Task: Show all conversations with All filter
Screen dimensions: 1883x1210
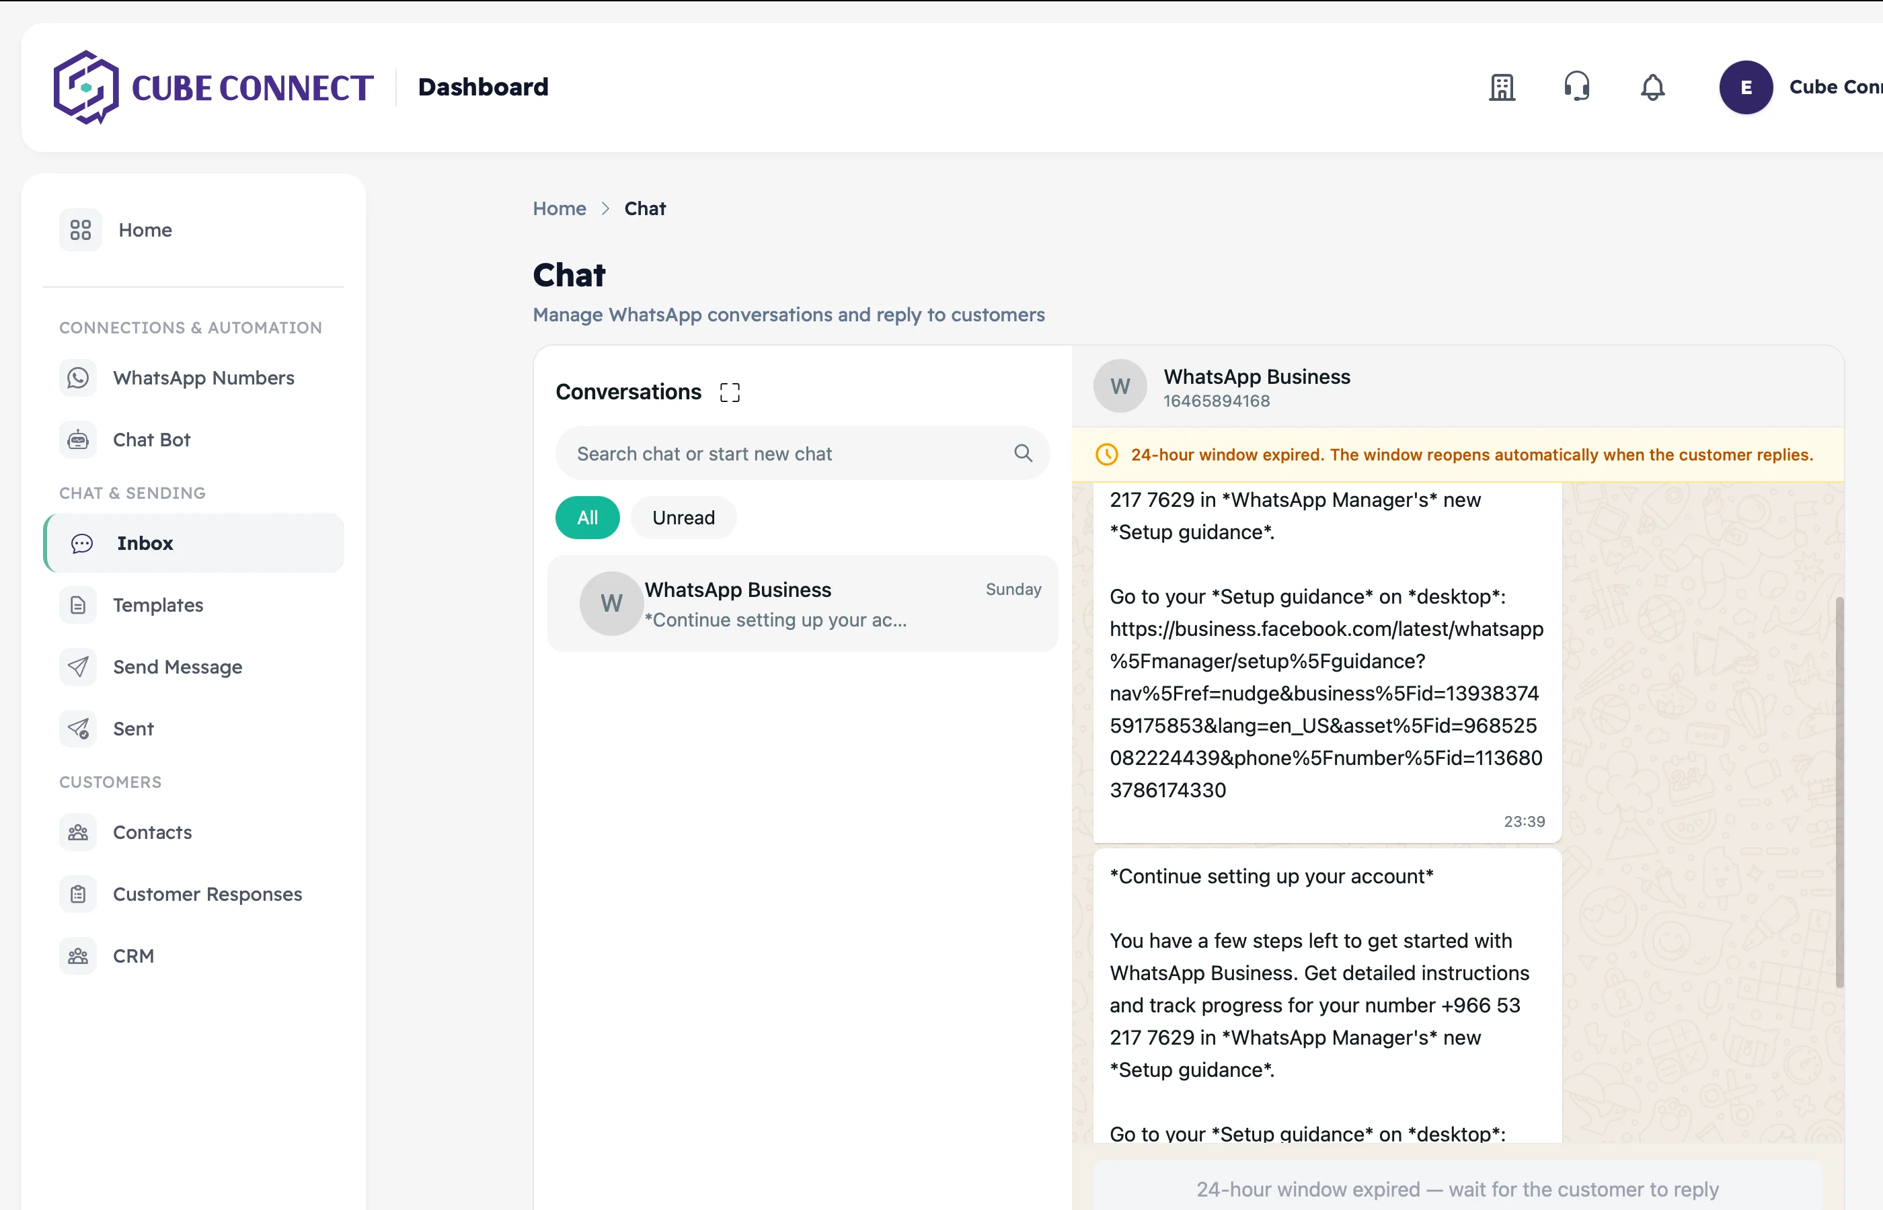Action: click(588, 518)
